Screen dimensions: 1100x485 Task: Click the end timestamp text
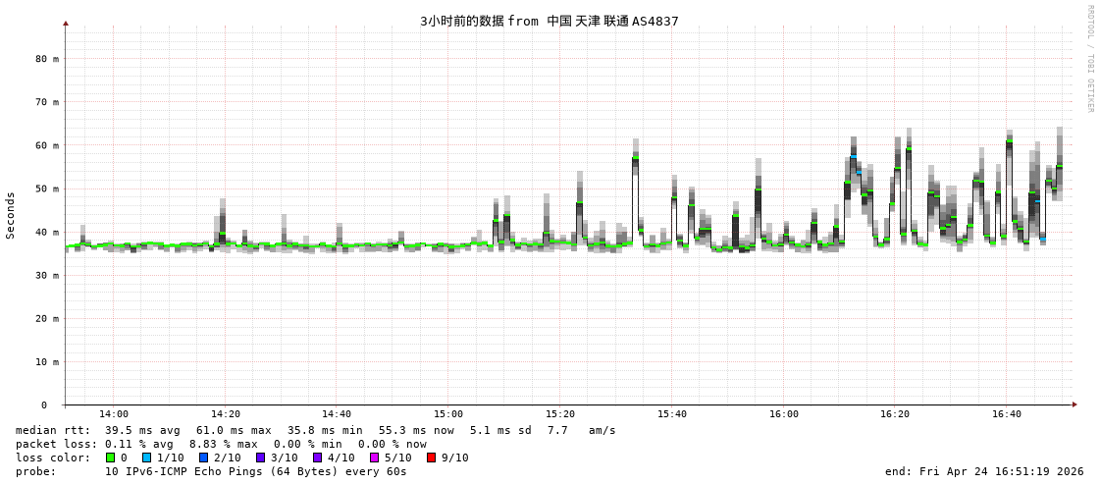tap(984, 471)
